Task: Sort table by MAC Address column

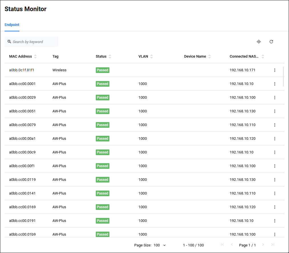Action: [x=35, y=56]
